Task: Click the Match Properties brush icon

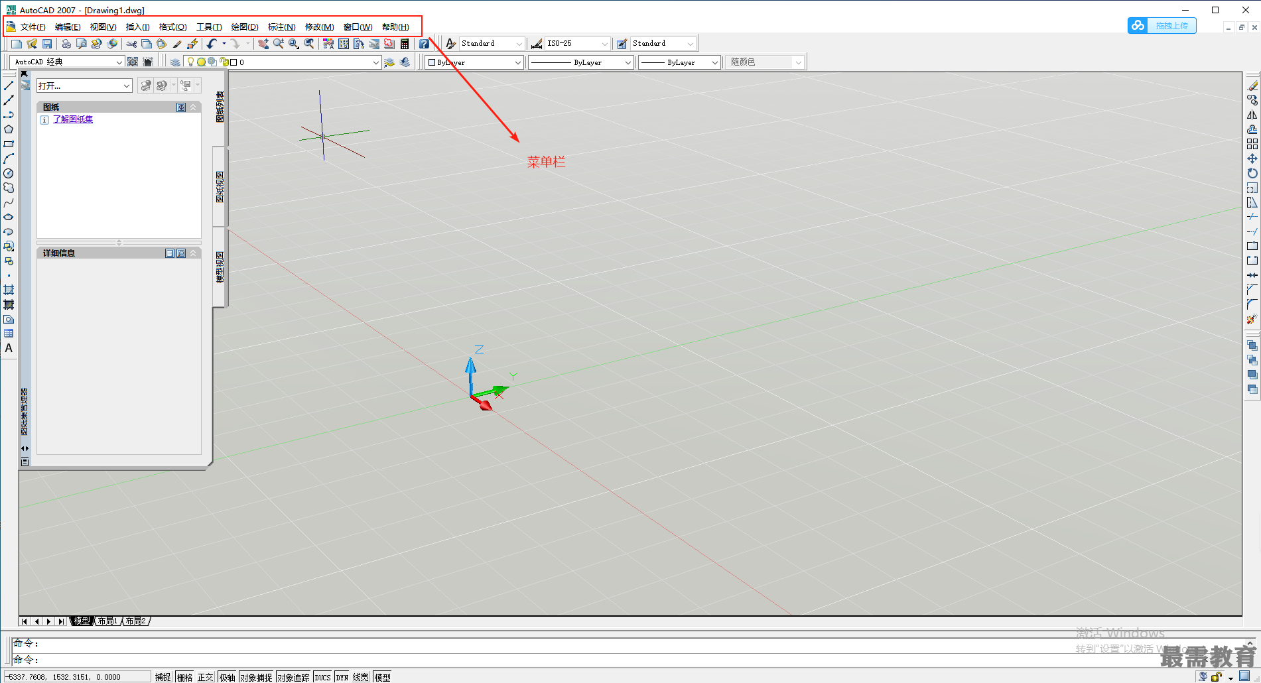Action: pos(177,44)
